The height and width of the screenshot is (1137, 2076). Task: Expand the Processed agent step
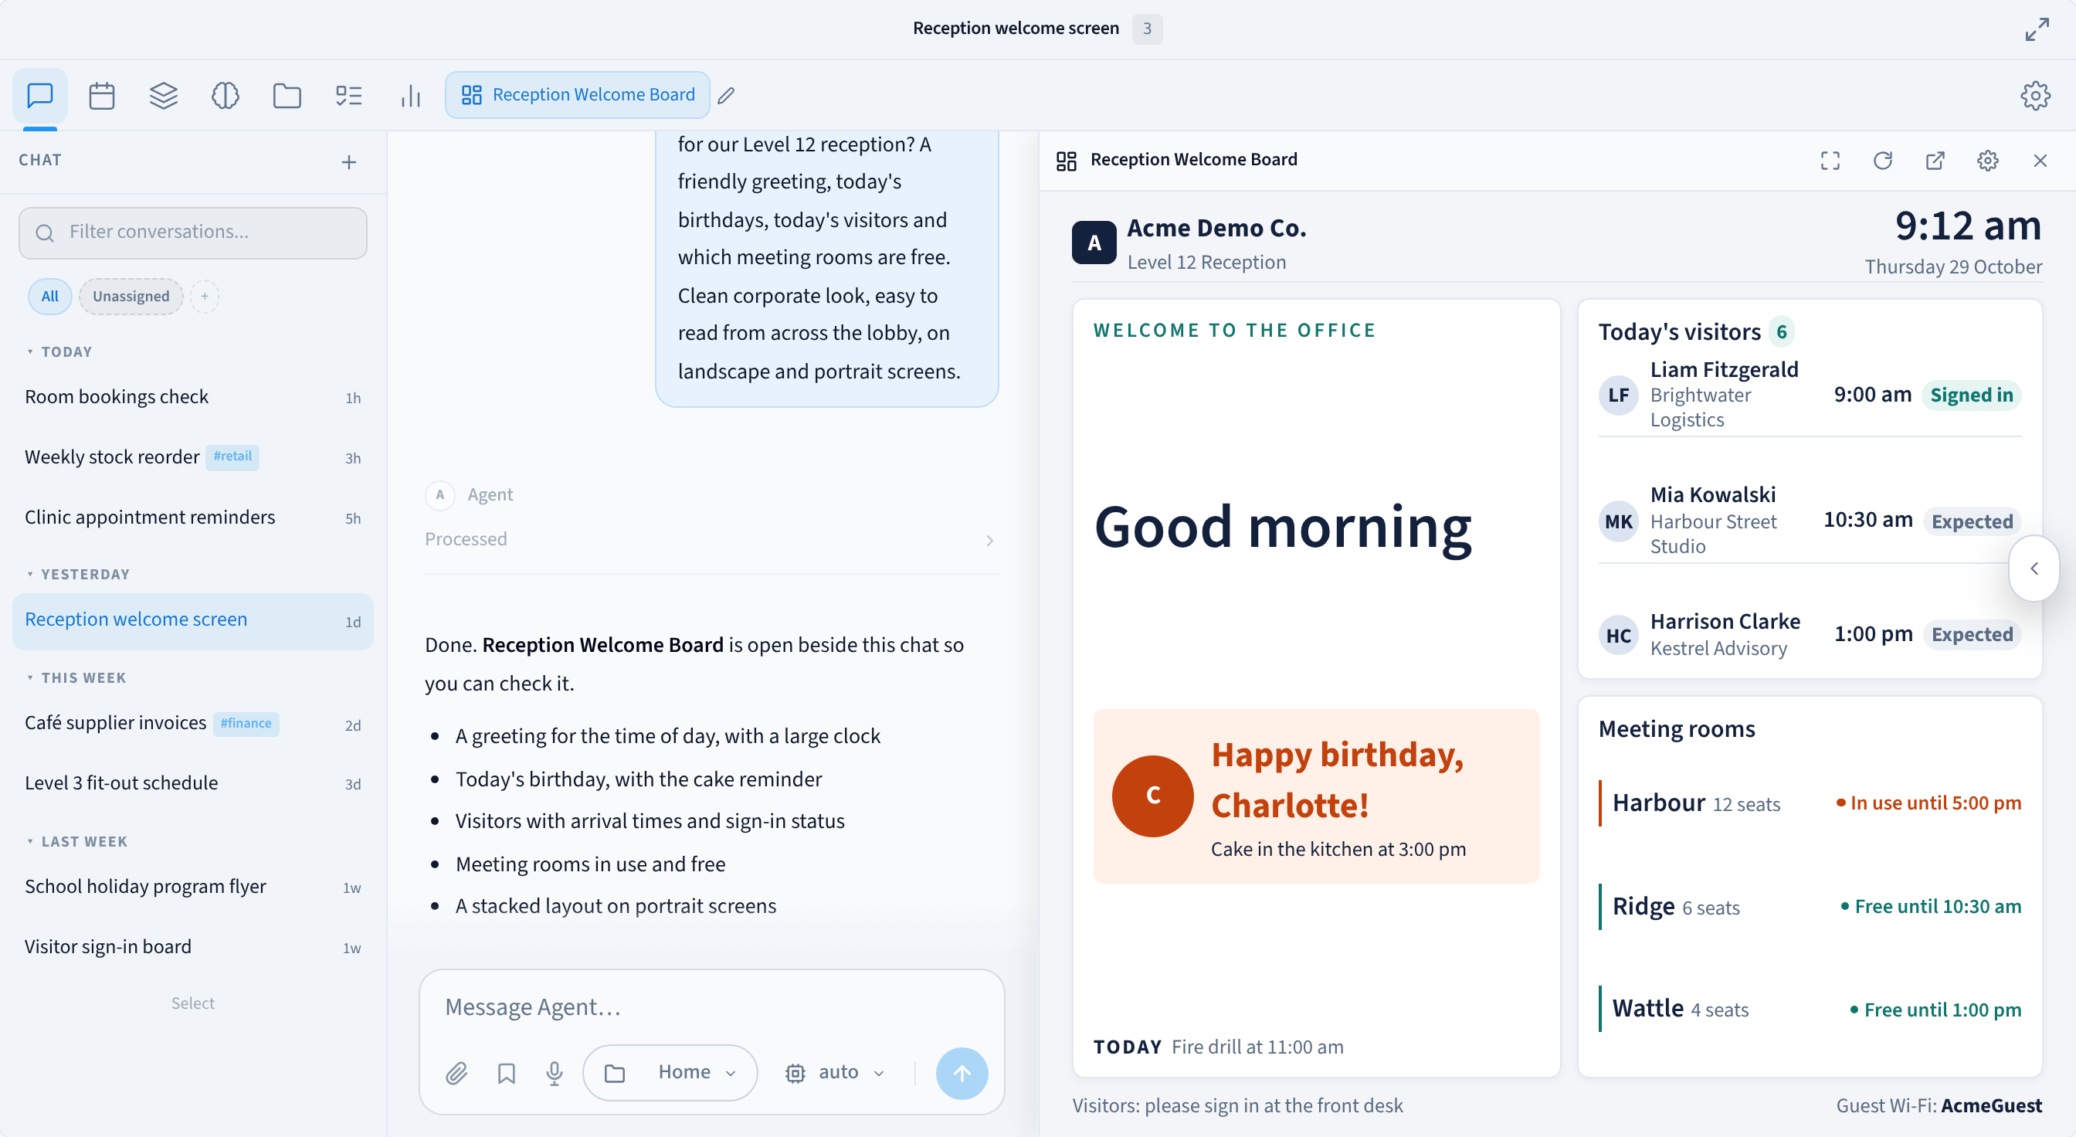[711, 539]
